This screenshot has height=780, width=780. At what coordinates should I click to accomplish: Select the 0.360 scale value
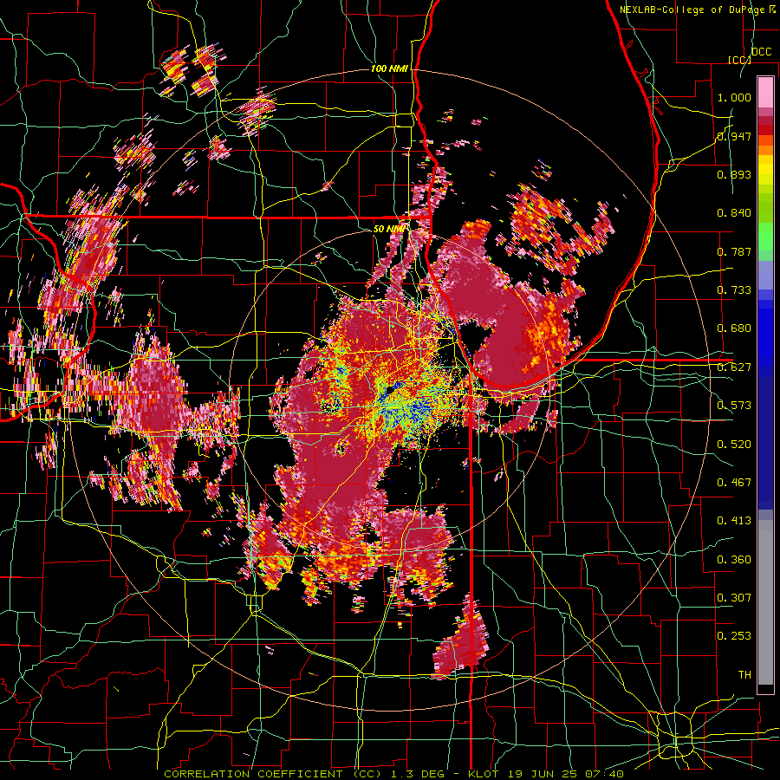tap(734, 560)
